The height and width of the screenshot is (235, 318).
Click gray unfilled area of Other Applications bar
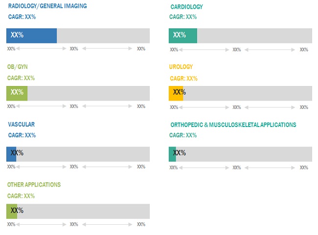83,212
